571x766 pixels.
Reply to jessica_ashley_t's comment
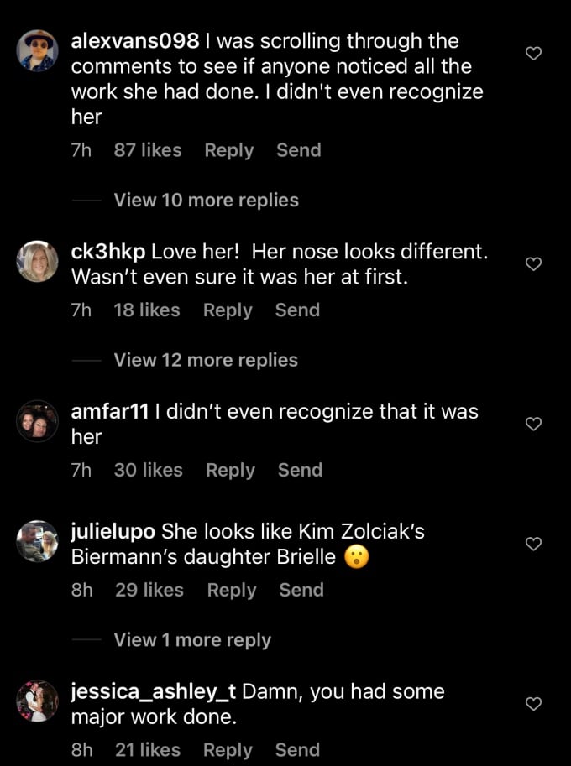pyautogui.click(x=228, y=750)
